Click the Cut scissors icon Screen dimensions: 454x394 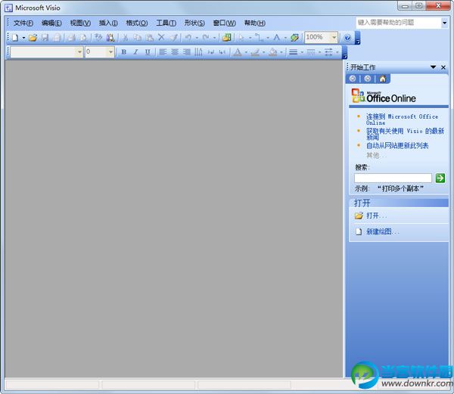click(x=126, y=38)
